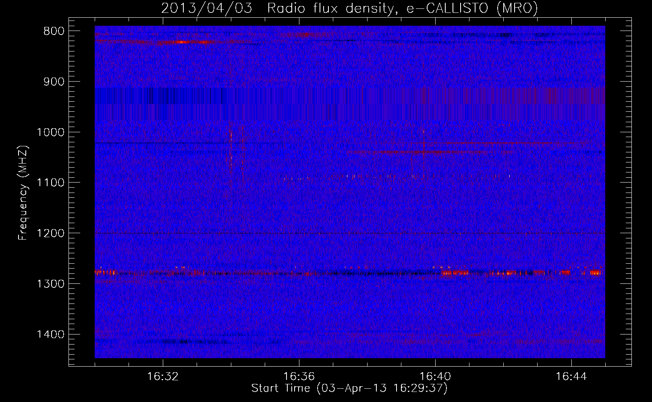Viewport: 652px width, 402px height.
Task: Click the 1100 frequency tick label
Action: click(50, 183)
